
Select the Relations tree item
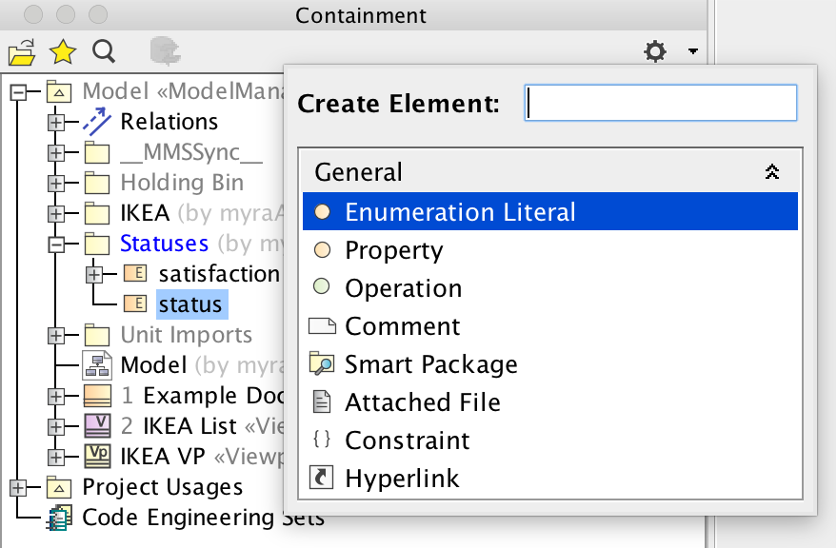click(x=169, y=122)
